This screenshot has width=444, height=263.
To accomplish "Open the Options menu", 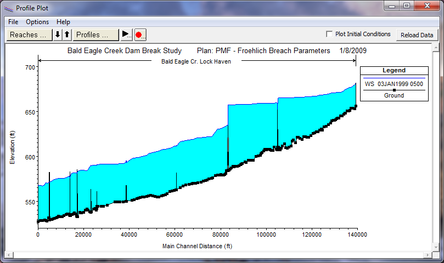I will pos(37,22).
